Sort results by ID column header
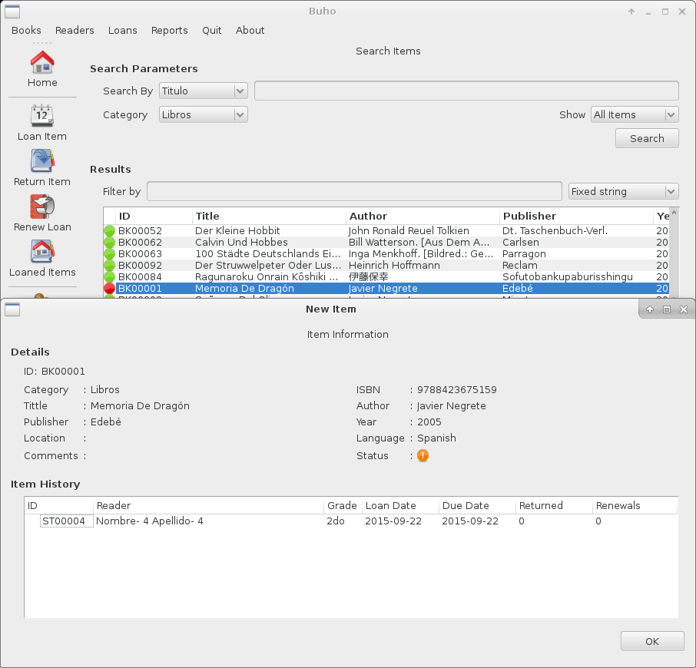 click(154, 216)
